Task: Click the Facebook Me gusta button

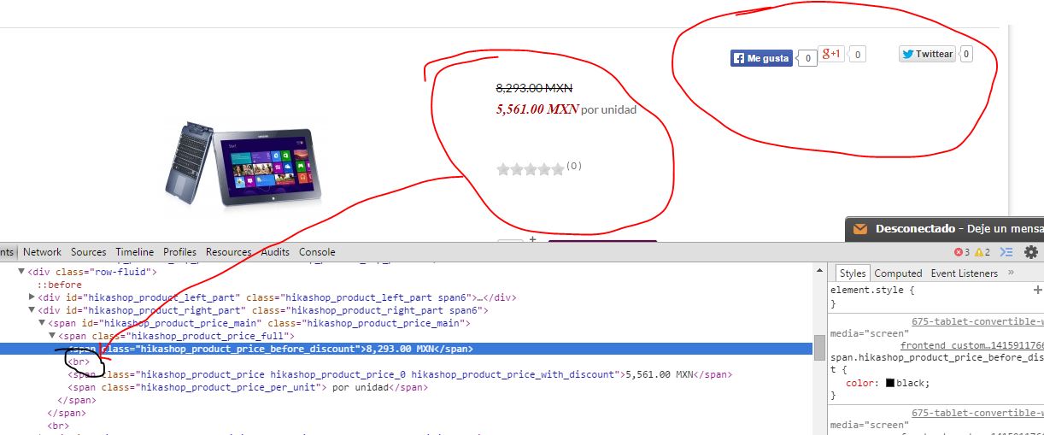Action: coord(761,58)
